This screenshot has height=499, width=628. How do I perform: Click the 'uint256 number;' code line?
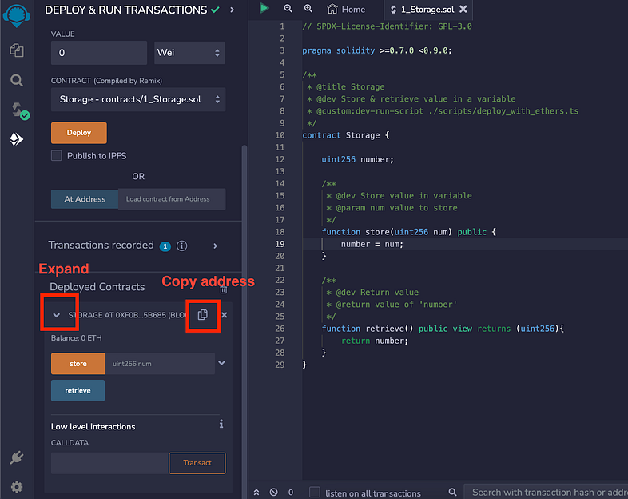pyautogui.click(x=358, y=159)
